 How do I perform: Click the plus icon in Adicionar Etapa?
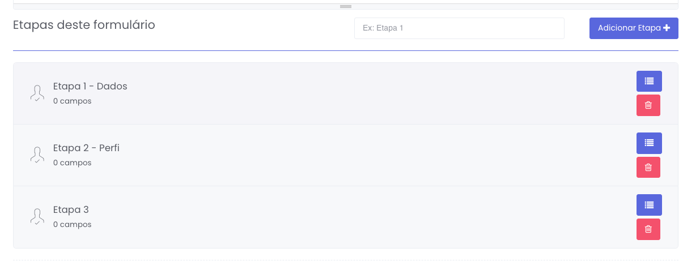(x=667, y=28)
